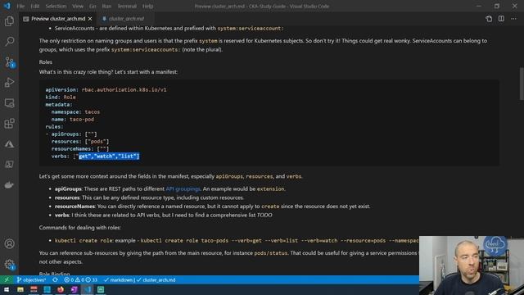Open the Accounts menu icon

(x=9, y=244)
